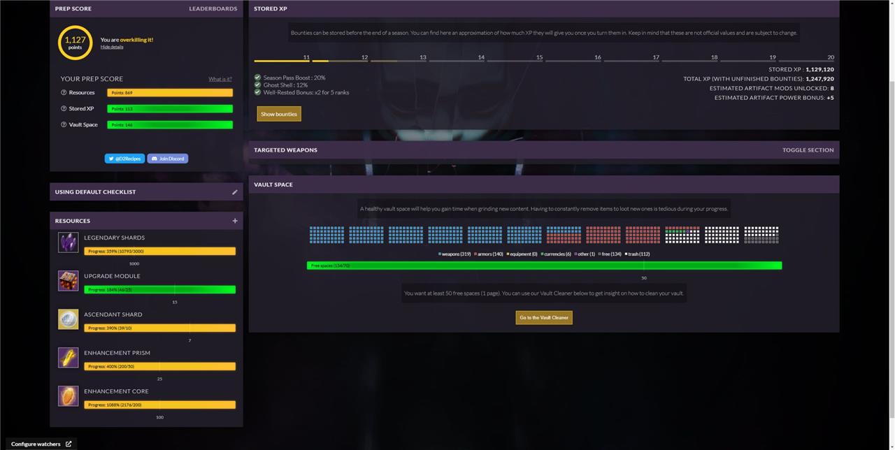Expand Resources section with plus icon
895x450 pixels.
(235, 221)
